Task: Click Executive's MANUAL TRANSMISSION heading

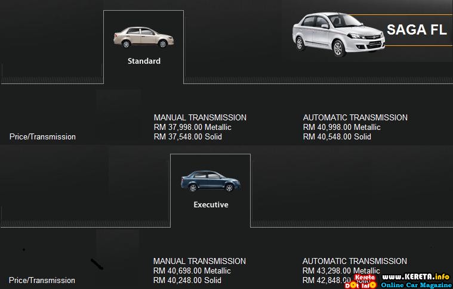Action: 199,261
